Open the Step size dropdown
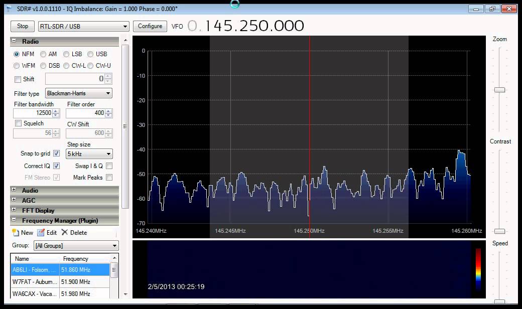This screenshot has height=309, width=522. coord(89,153)
